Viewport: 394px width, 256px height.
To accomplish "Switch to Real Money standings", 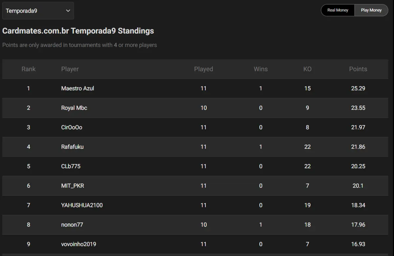I will pyautogui.click(x=338, y=10).
